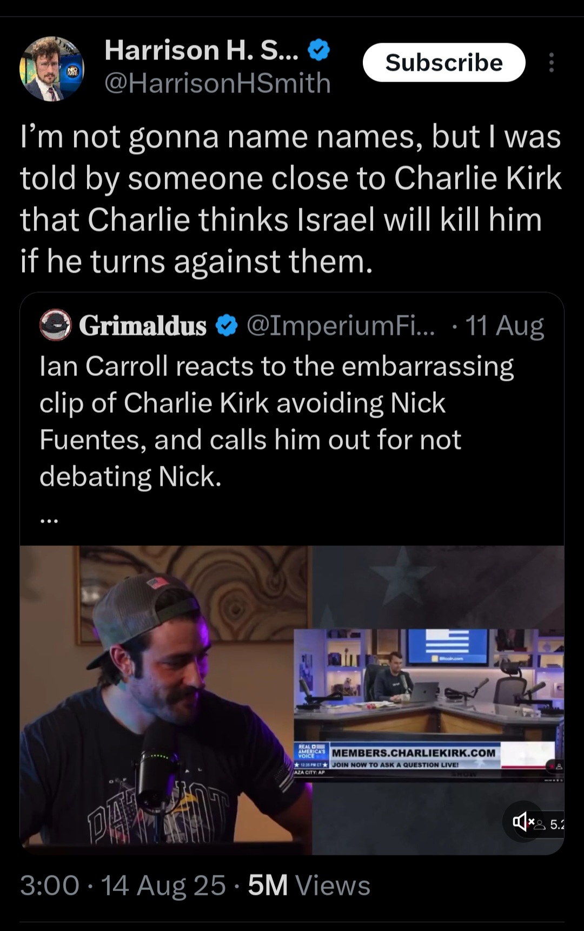Open the @ImperiumFi... handle
584x931 pixels.
[341, 326]
